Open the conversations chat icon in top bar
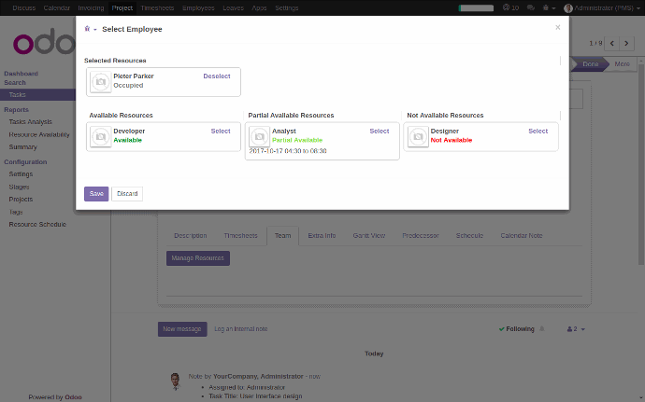 [x=531, y=7]
